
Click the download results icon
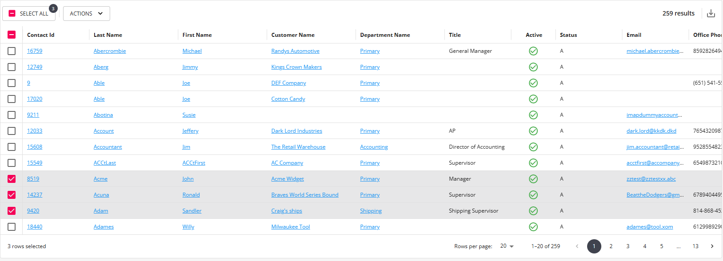(711, 13)
